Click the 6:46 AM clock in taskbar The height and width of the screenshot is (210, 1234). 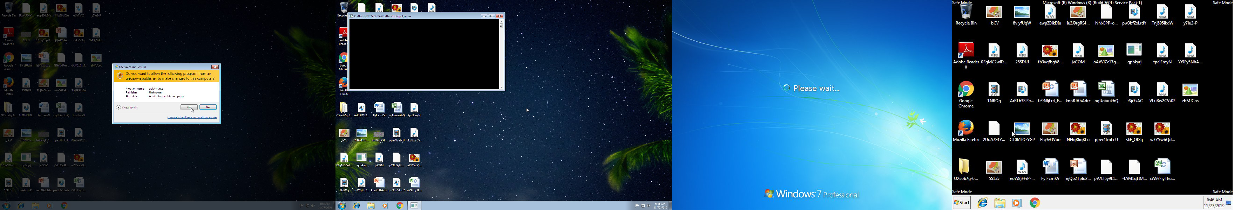click(x=1214, y=203)
